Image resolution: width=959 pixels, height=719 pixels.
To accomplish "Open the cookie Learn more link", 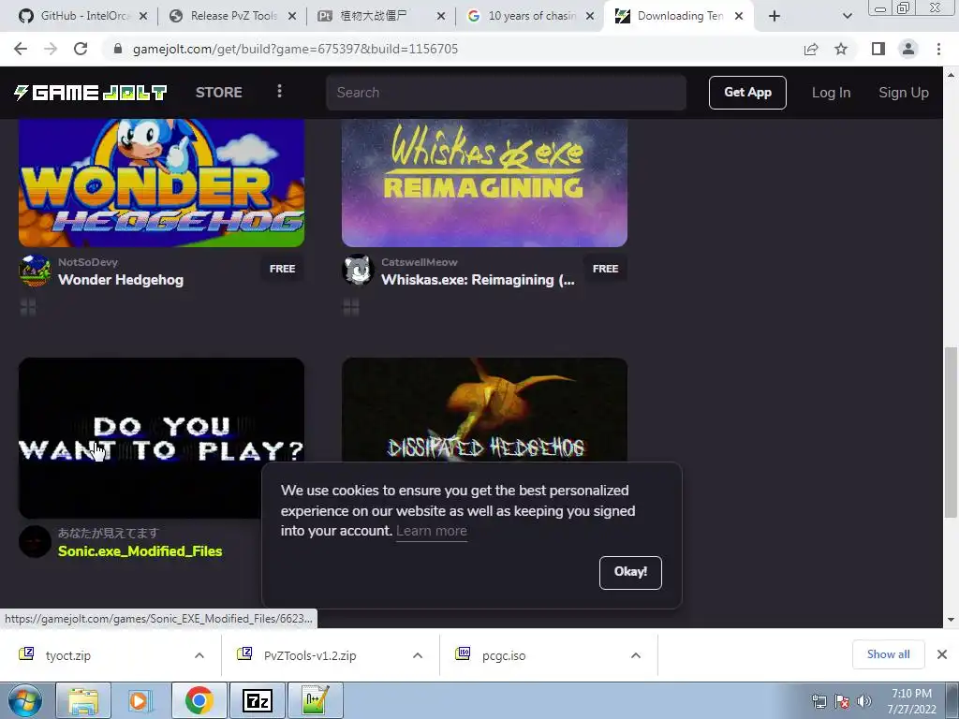I will 431,531.
